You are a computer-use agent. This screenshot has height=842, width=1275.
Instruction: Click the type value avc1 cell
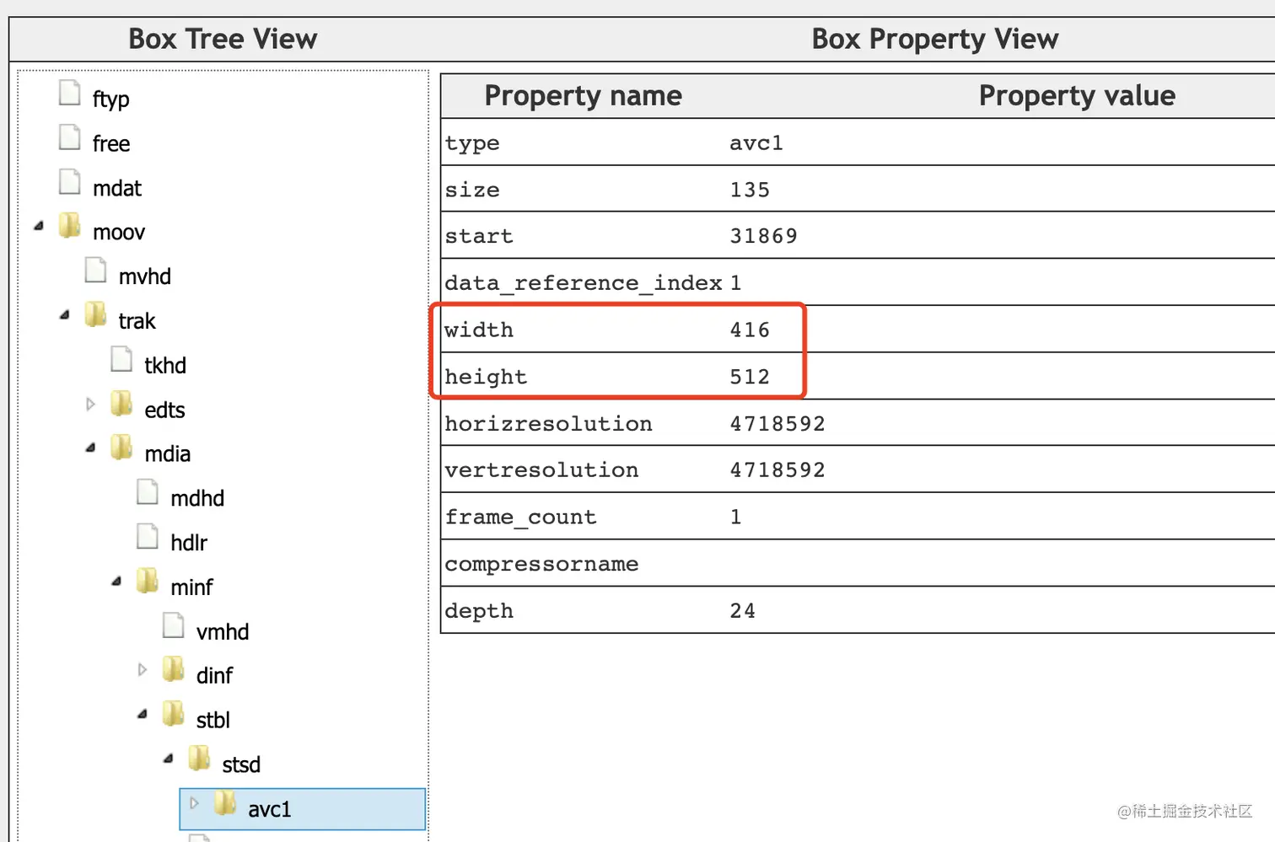(756, 142)
